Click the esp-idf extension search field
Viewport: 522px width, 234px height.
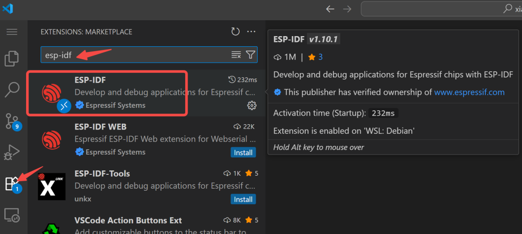pos(135,55)
